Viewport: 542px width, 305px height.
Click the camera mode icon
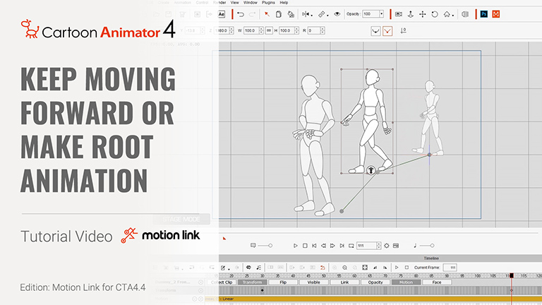pos(399,14)
